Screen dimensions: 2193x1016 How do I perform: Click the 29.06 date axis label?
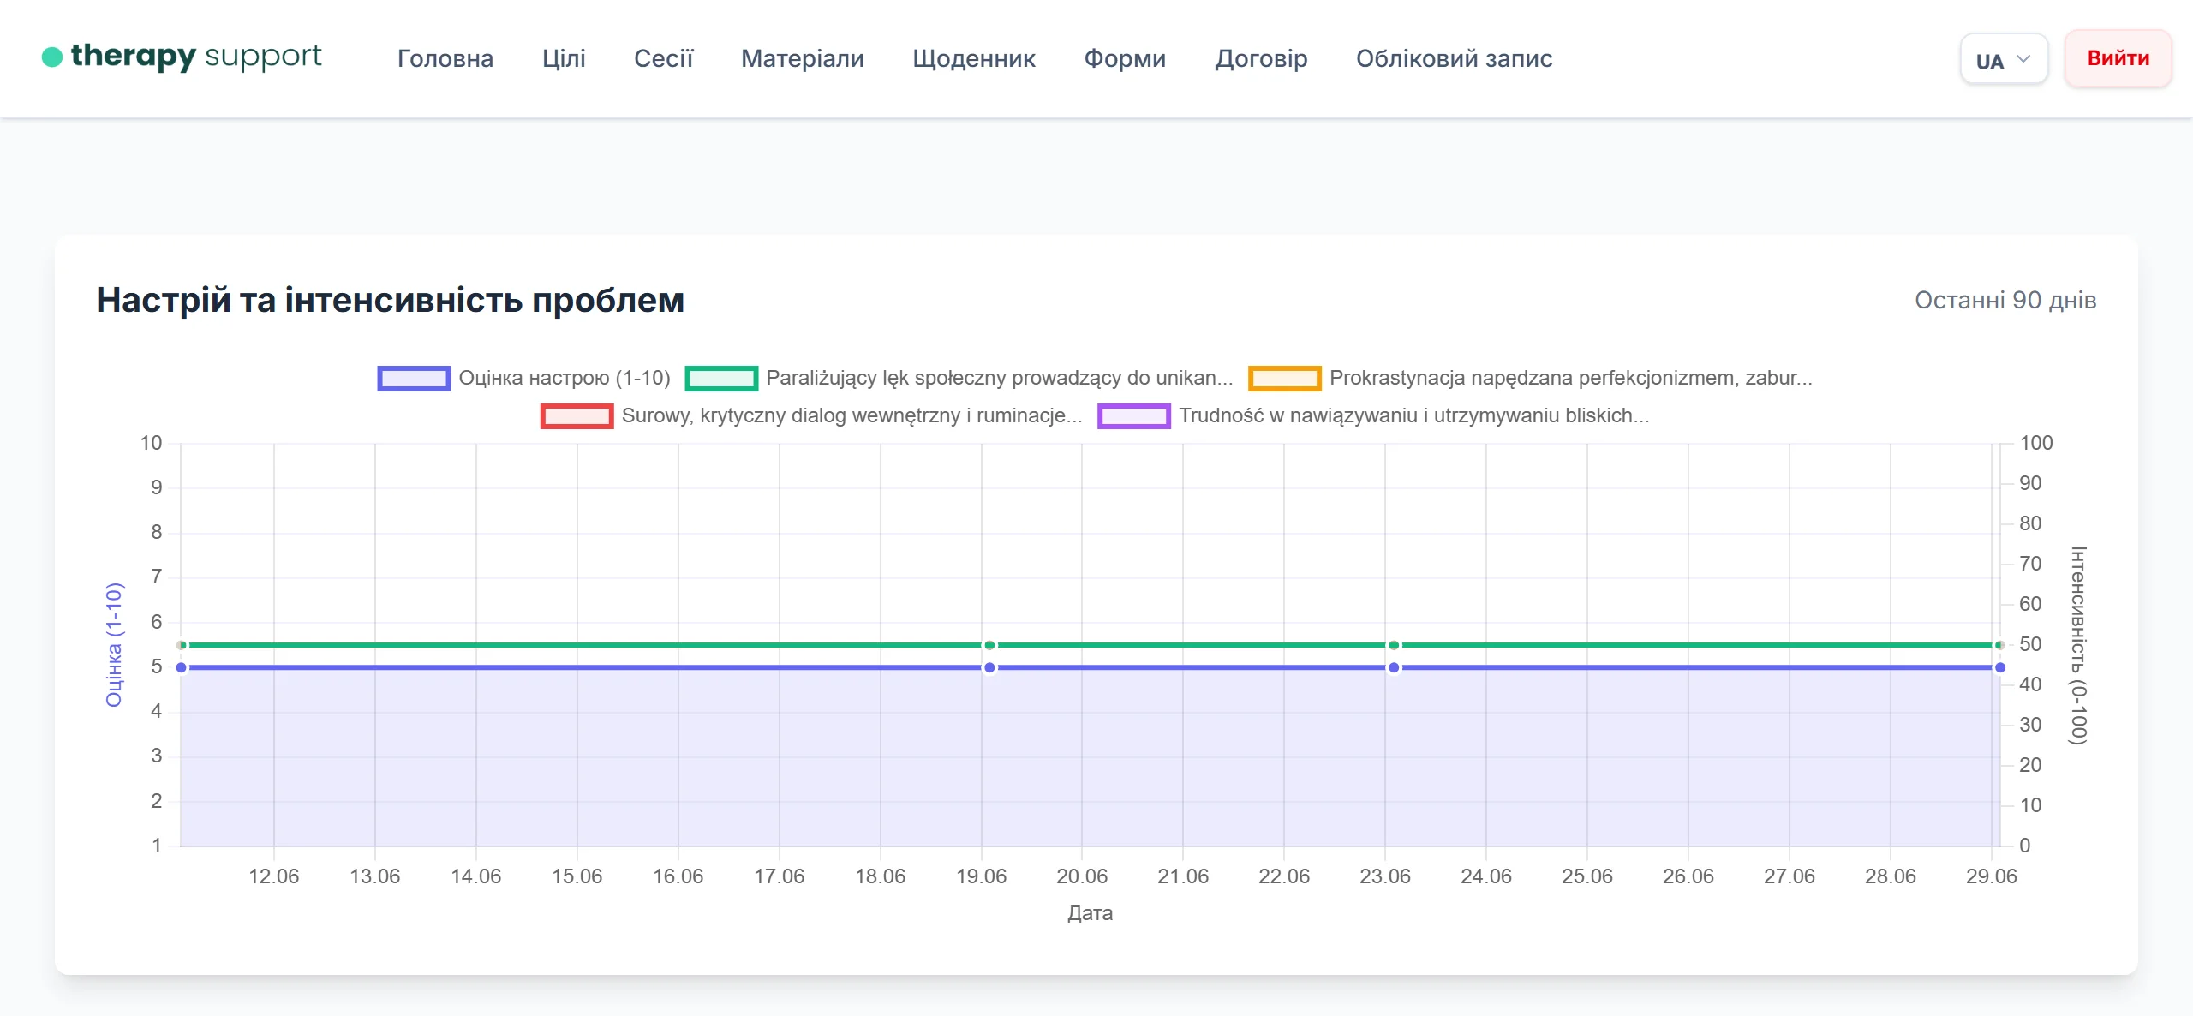tap(1992, 876)
